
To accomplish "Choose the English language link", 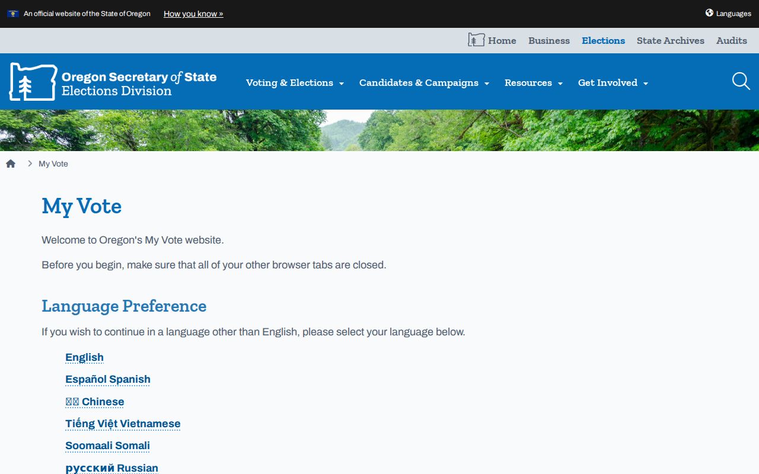I will coord(84,357).
